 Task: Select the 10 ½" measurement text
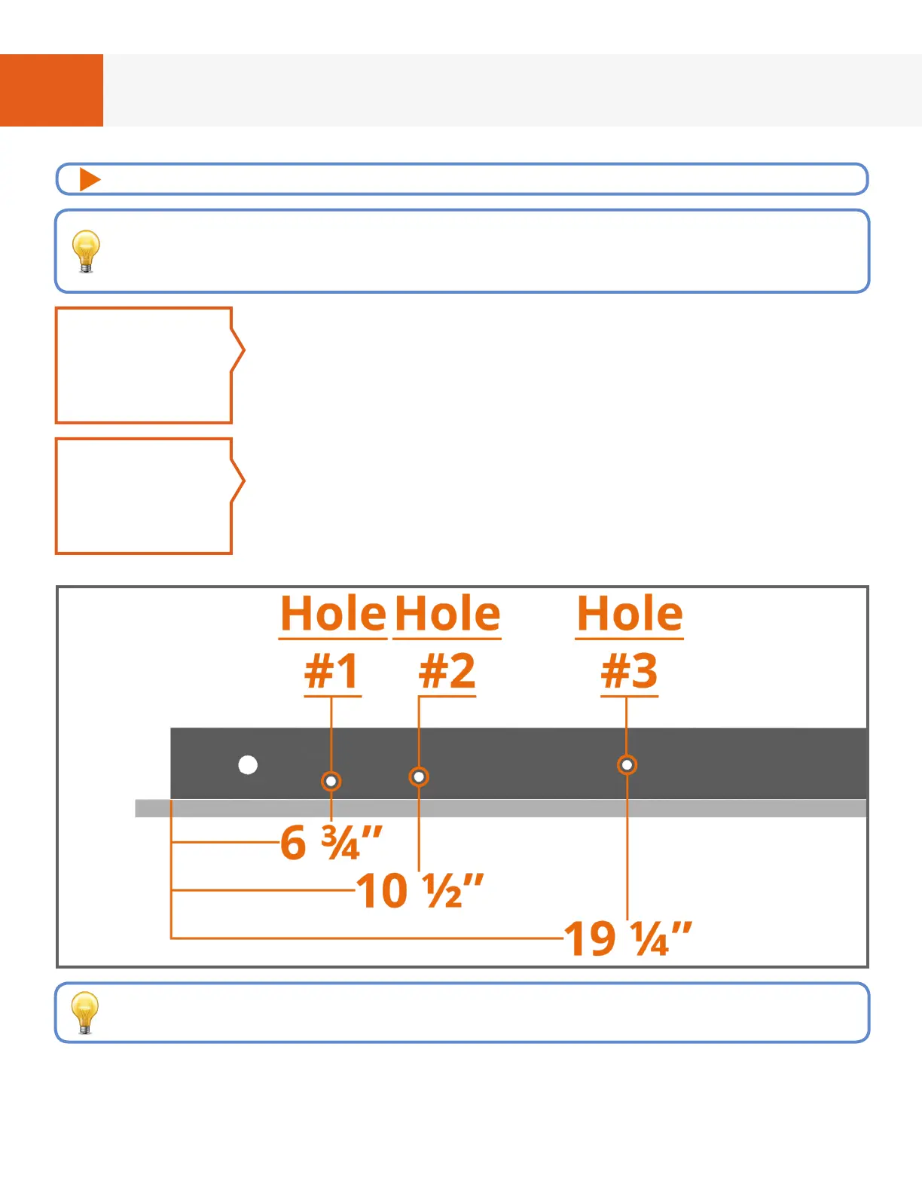click(420, 891)
